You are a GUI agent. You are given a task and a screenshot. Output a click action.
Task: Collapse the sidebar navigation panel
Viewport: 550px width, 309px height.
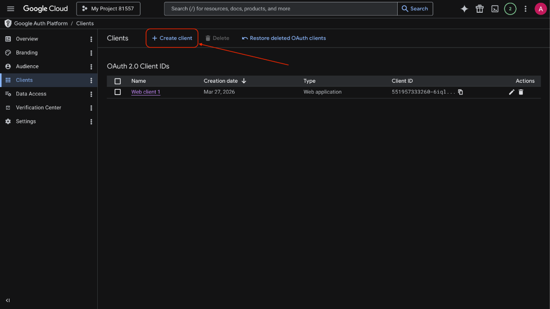[x=8, y=300]
